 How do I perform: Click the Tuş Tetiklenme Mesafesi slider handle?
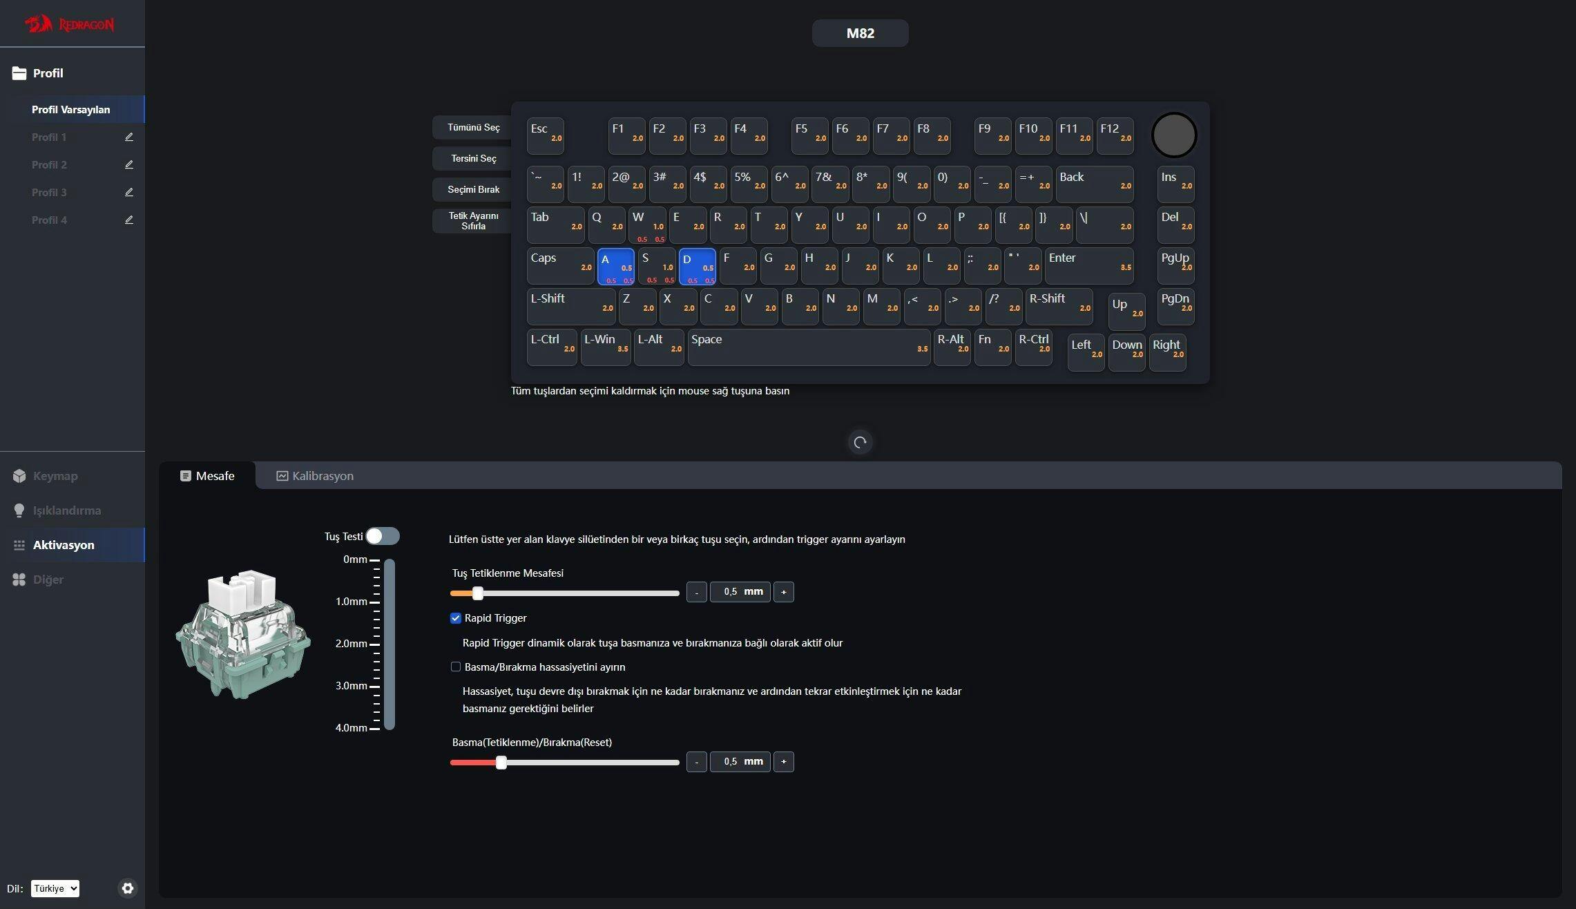click(477, 593)
